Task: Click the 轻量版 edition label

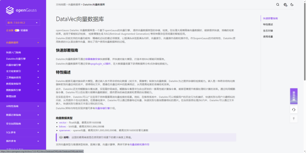Action: [x=24, y=30]
